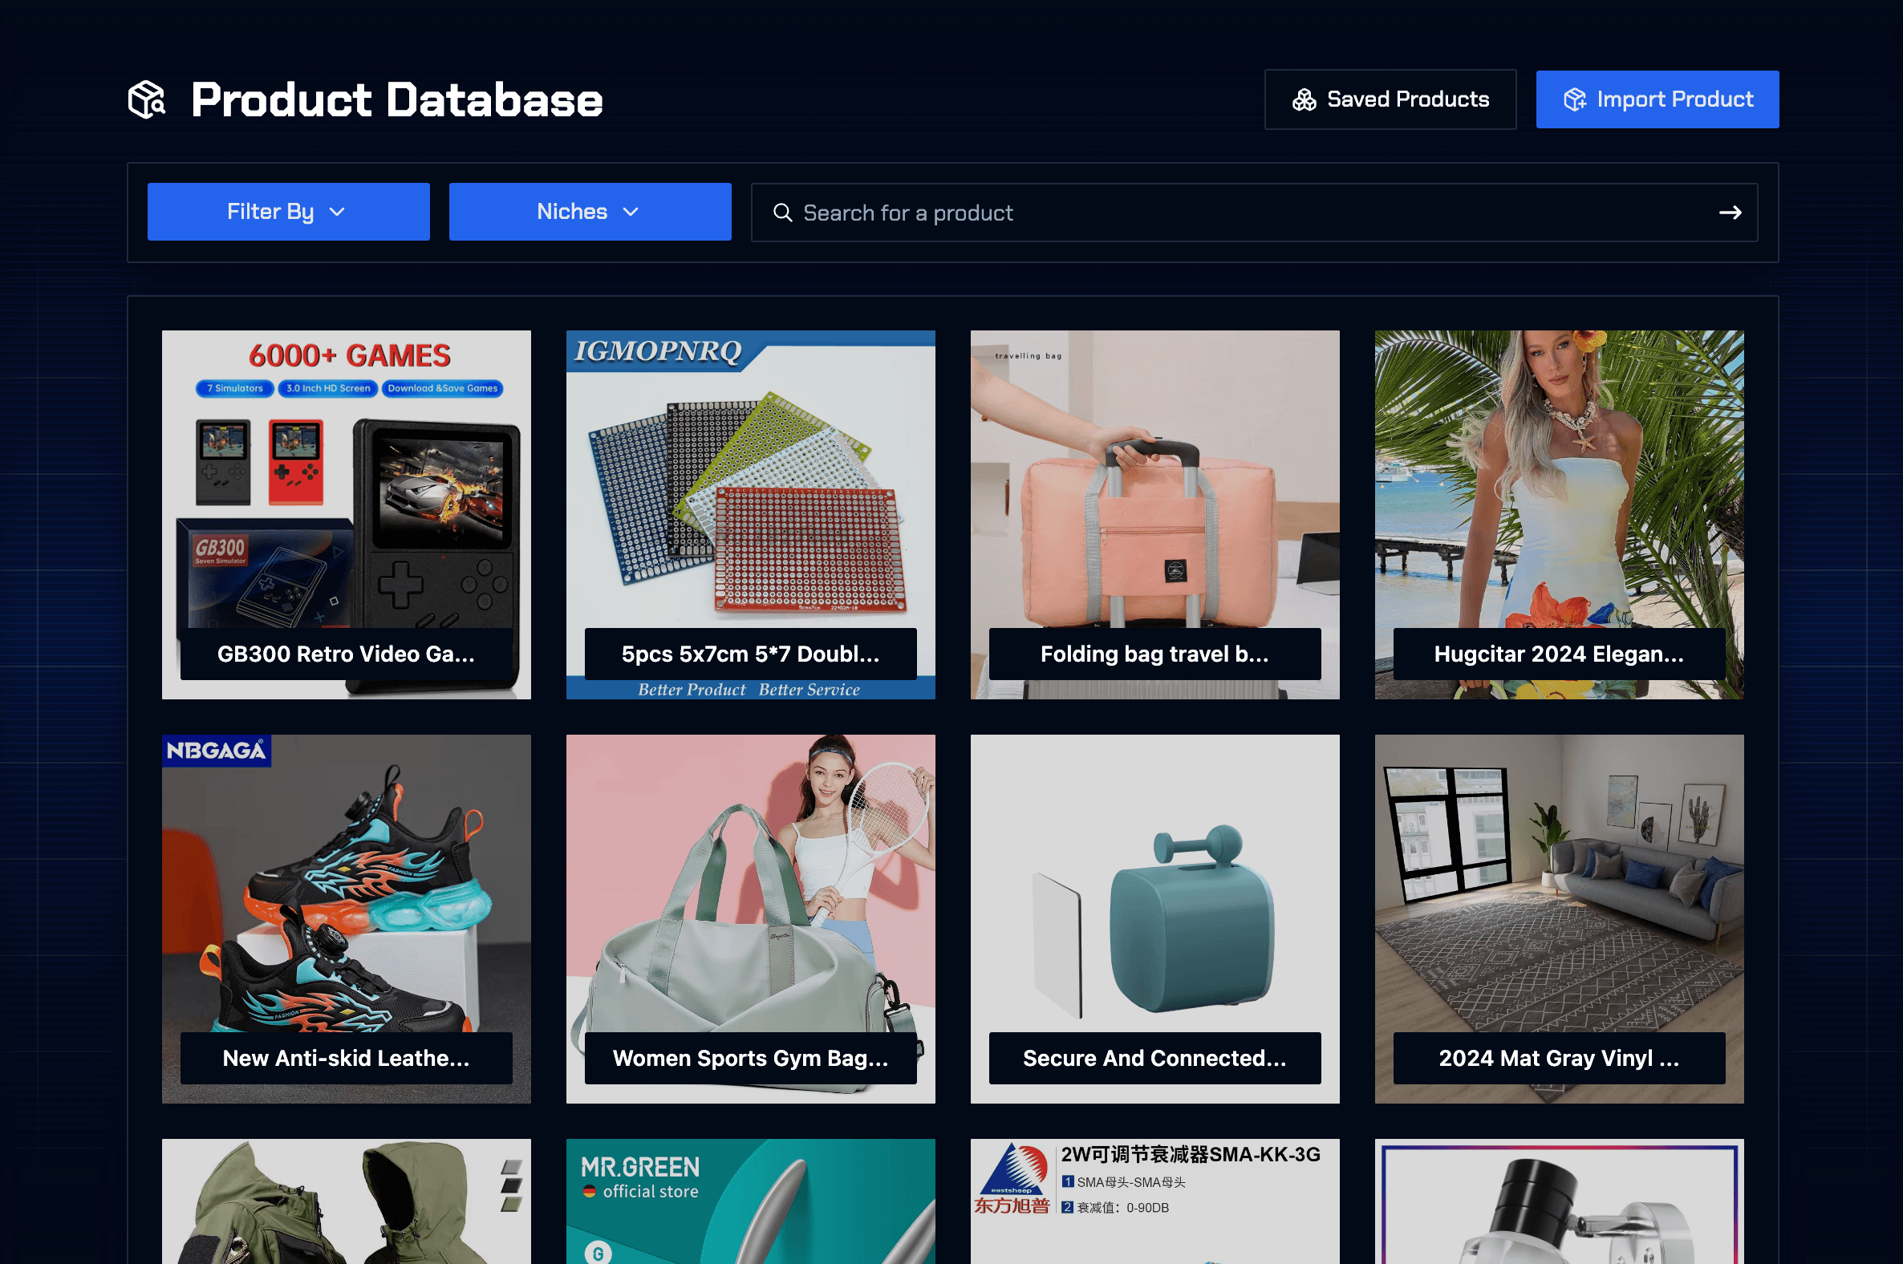Image resolution: width=1903 pixels, height=1264 pixels.
Task: Open the GB300 Retro Video Game product
Action: pos(347,514)
